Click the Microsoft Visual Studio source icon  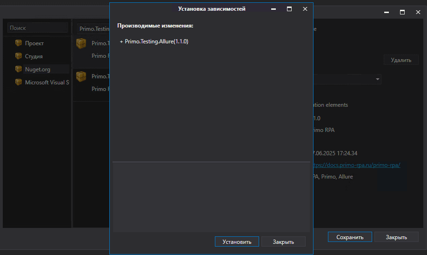click(19, 82)
